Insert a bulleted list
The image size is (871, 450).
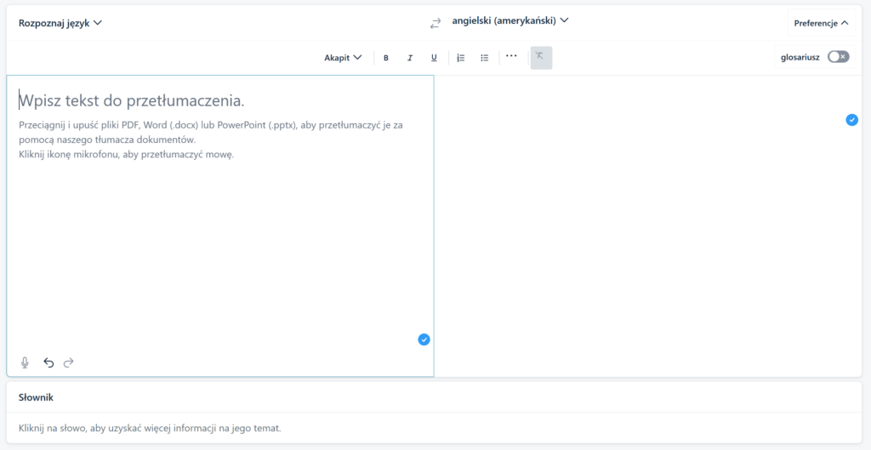[485, 58]
